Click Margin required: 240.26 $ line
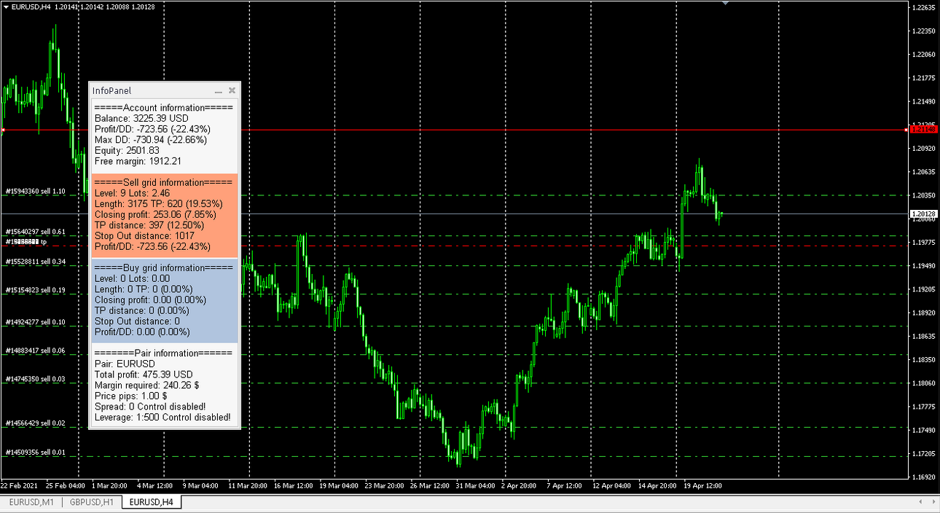Screen dimensions: 940x513 point(147,385)
